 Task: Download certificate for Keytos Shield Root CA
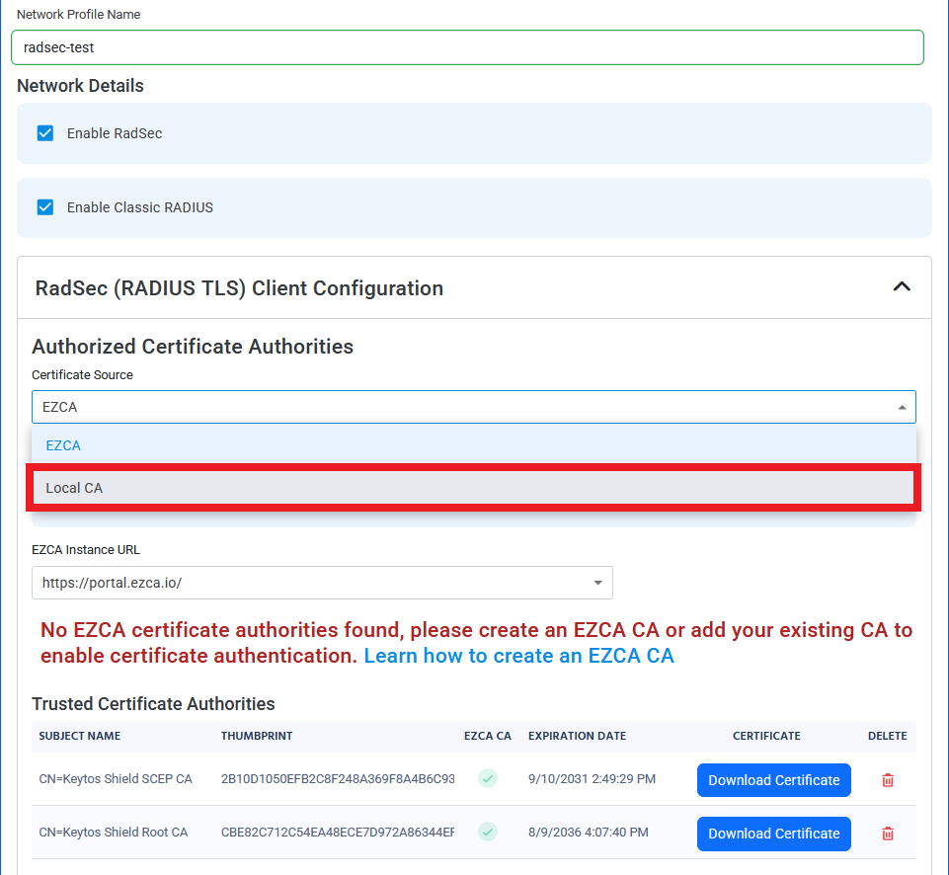pos(773,834)
